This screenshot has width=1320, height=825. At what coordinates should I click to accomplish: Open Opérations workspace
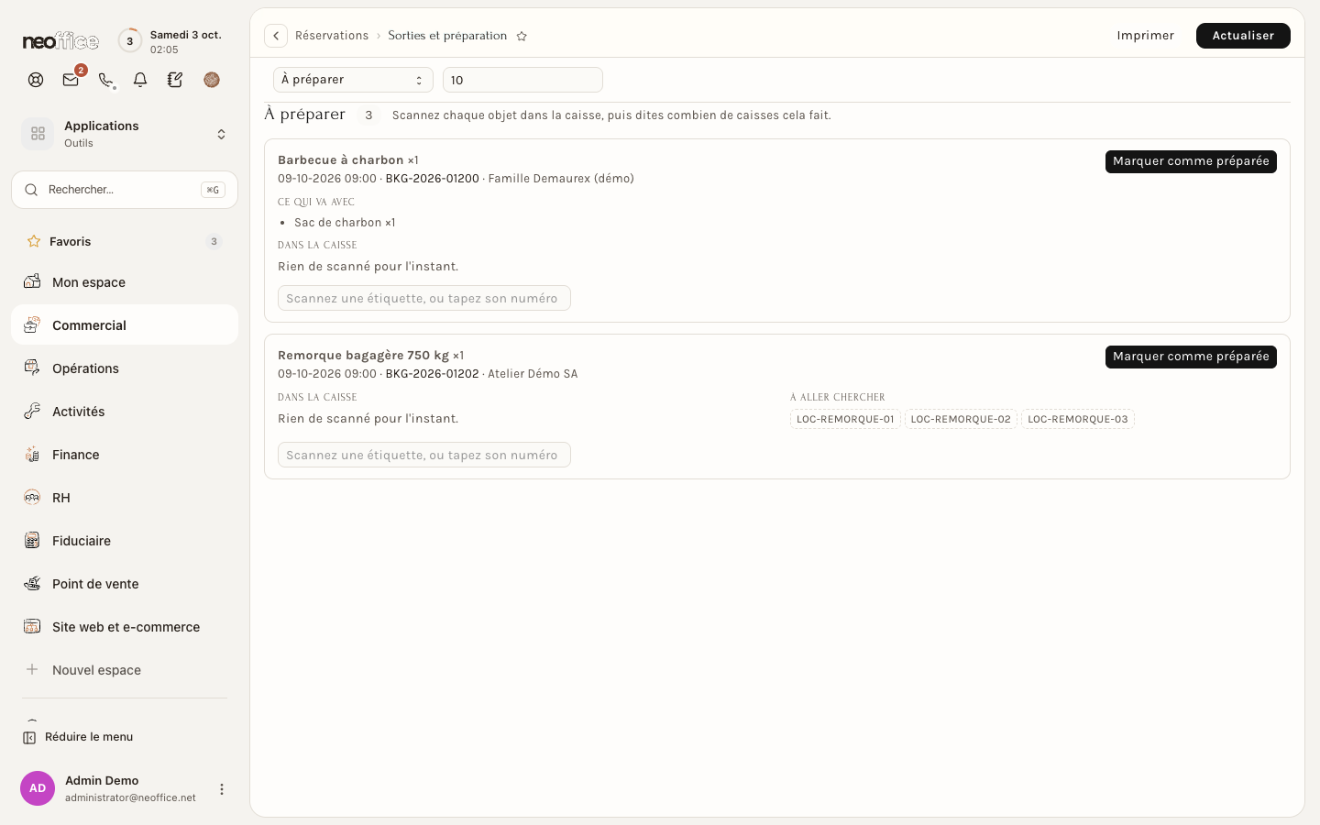tap(125, 368)
